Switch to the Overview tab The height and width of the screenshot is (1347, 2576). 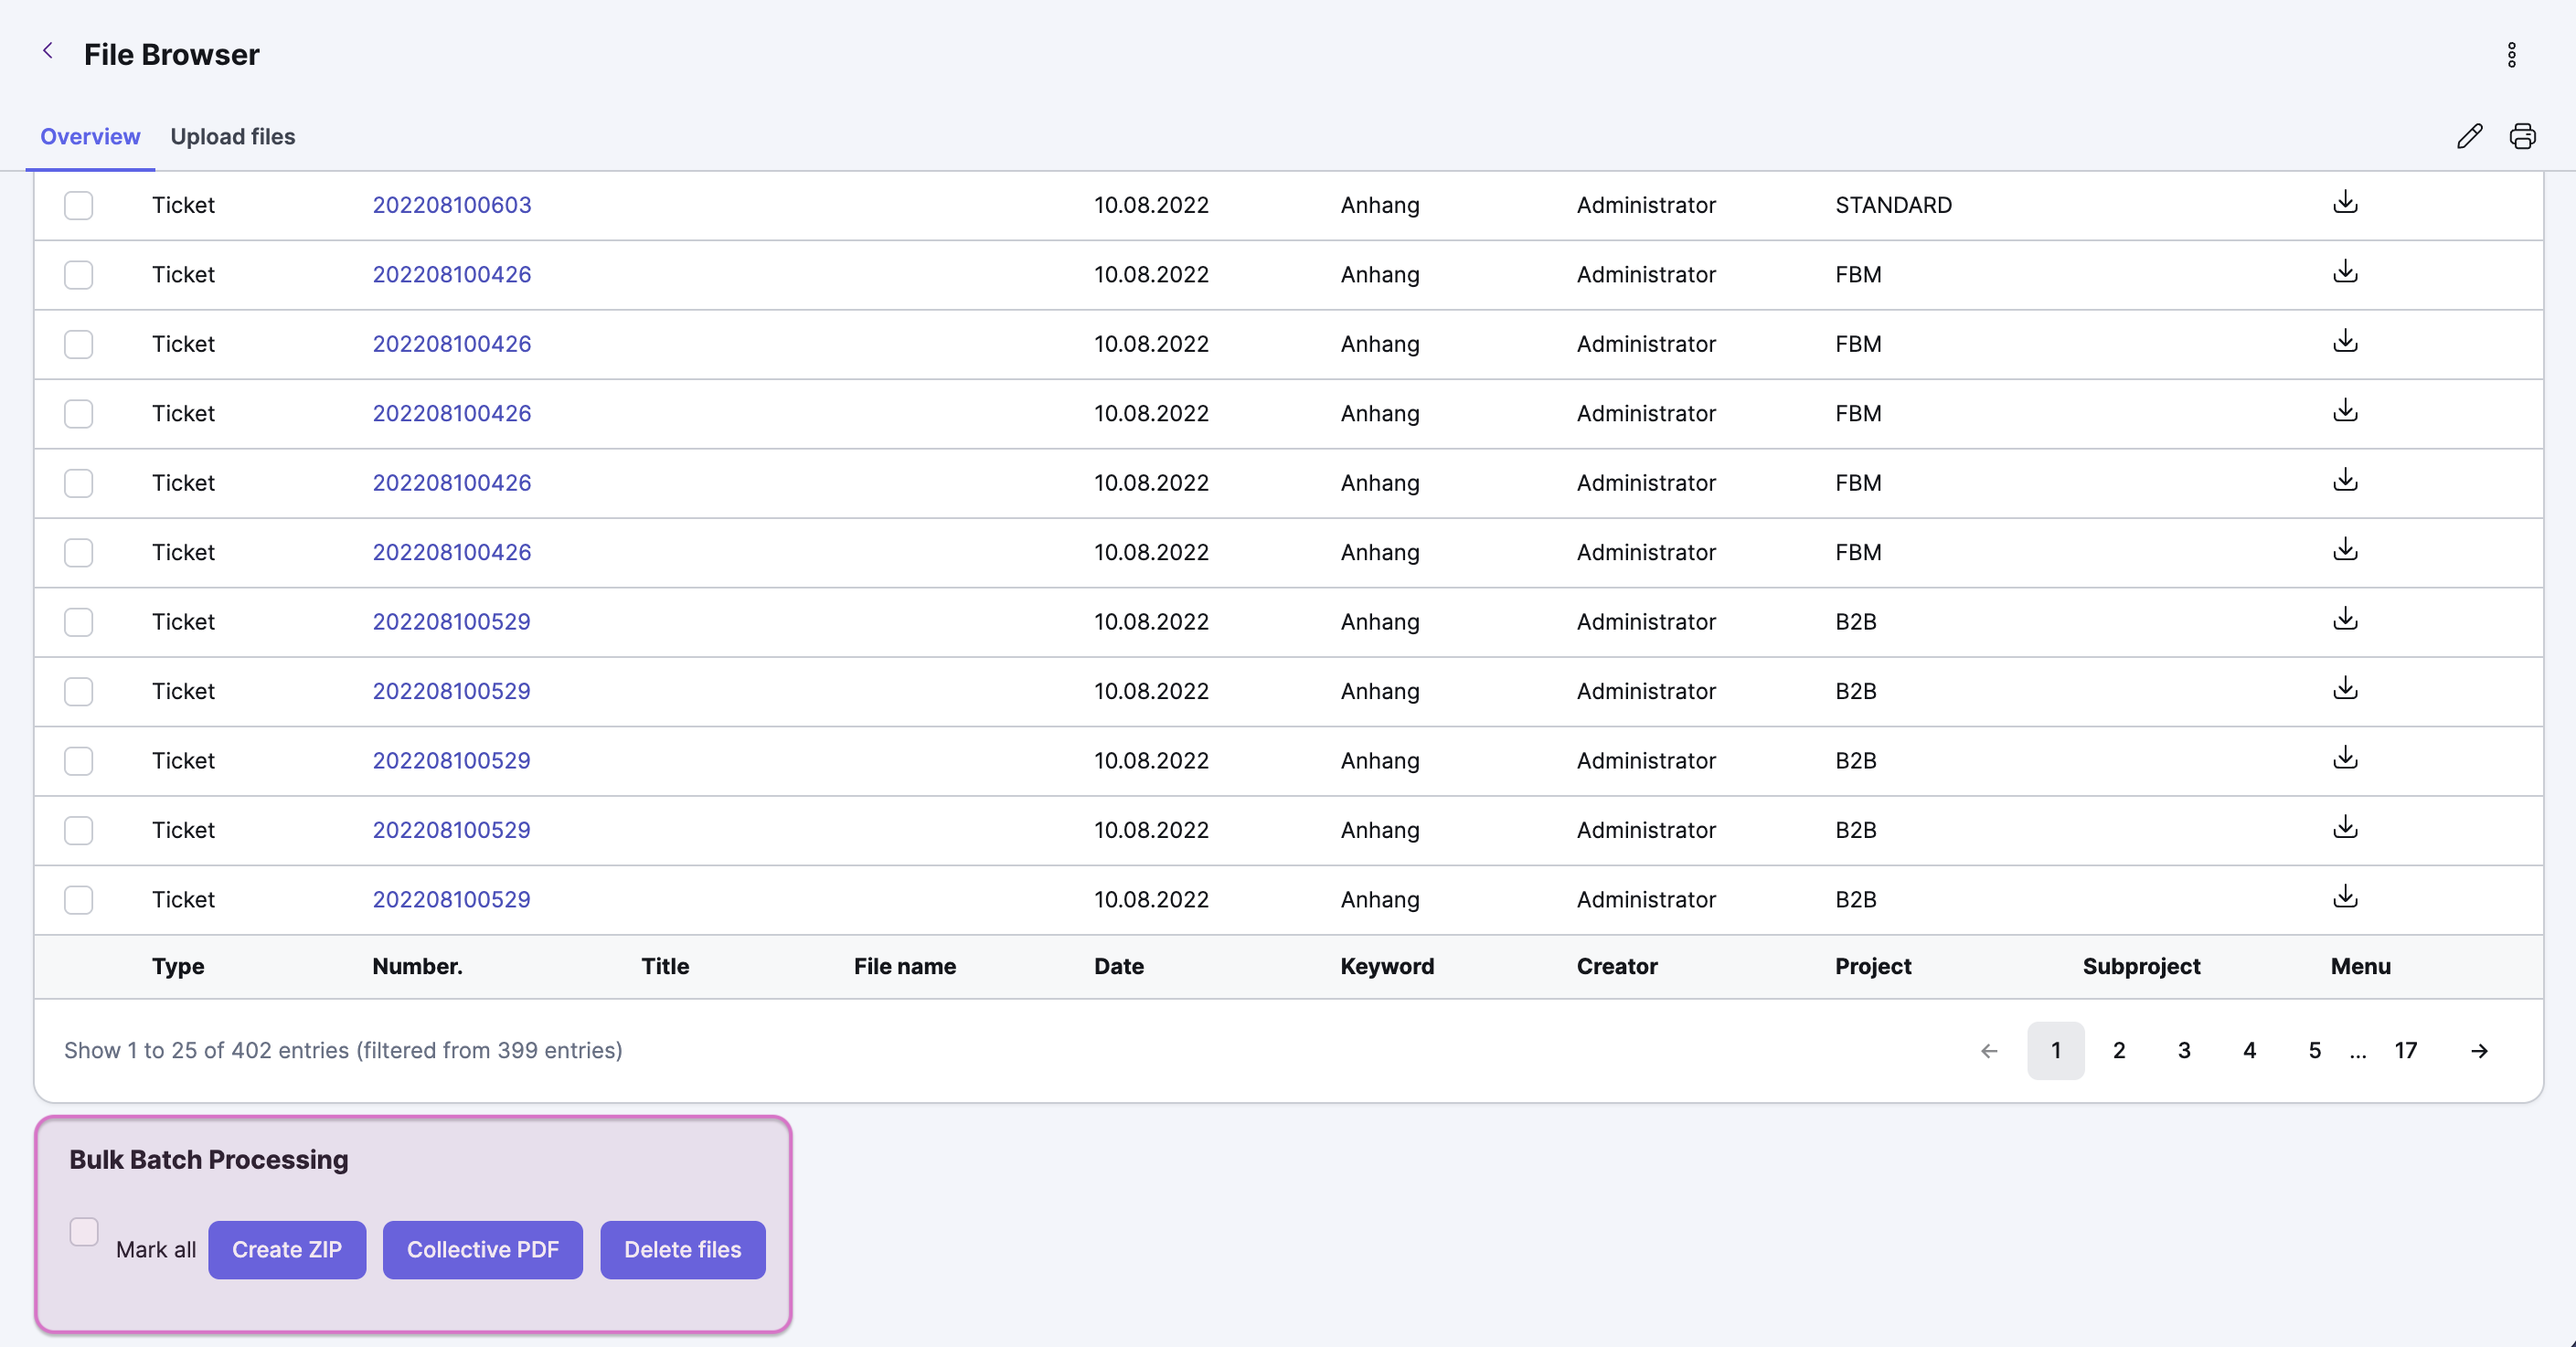tap(90, 136)
